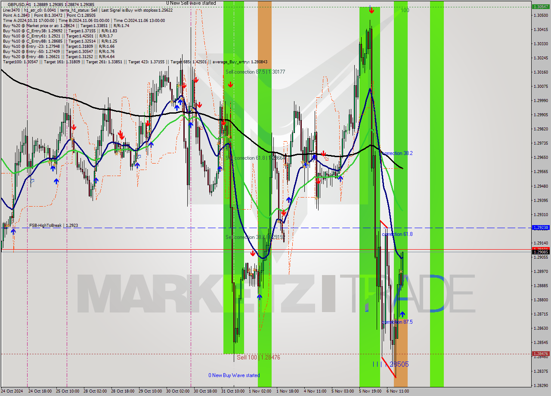551x396 pixels.
Task: Click the '6 Nov 11:00' time label
Action: point(397,391)
